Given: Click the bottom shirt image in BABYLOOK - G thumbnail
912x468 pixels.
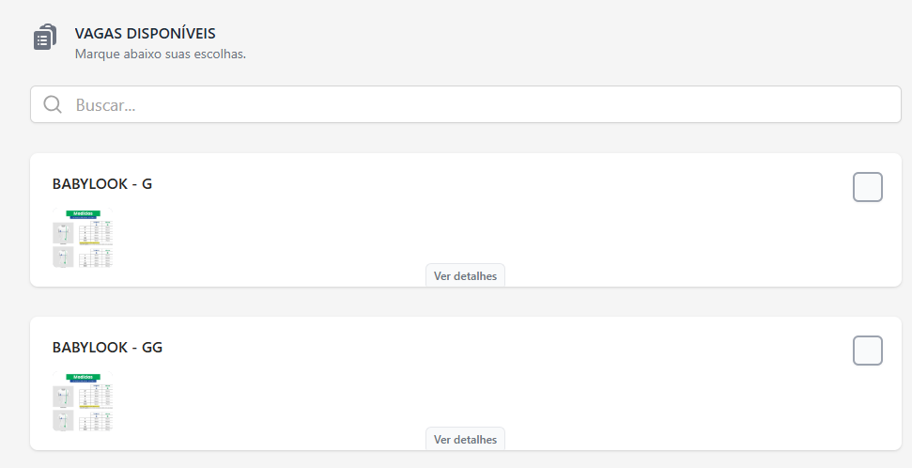Looking at the screenshot, I should click(x=63, y=257).
